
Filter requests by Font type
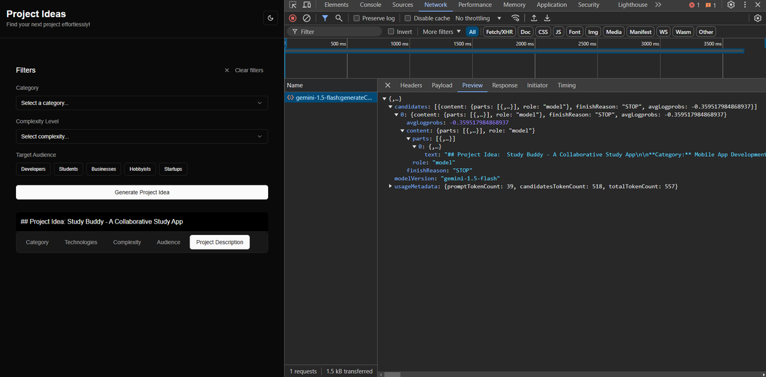pyautogui.click(x=574, y=32)
